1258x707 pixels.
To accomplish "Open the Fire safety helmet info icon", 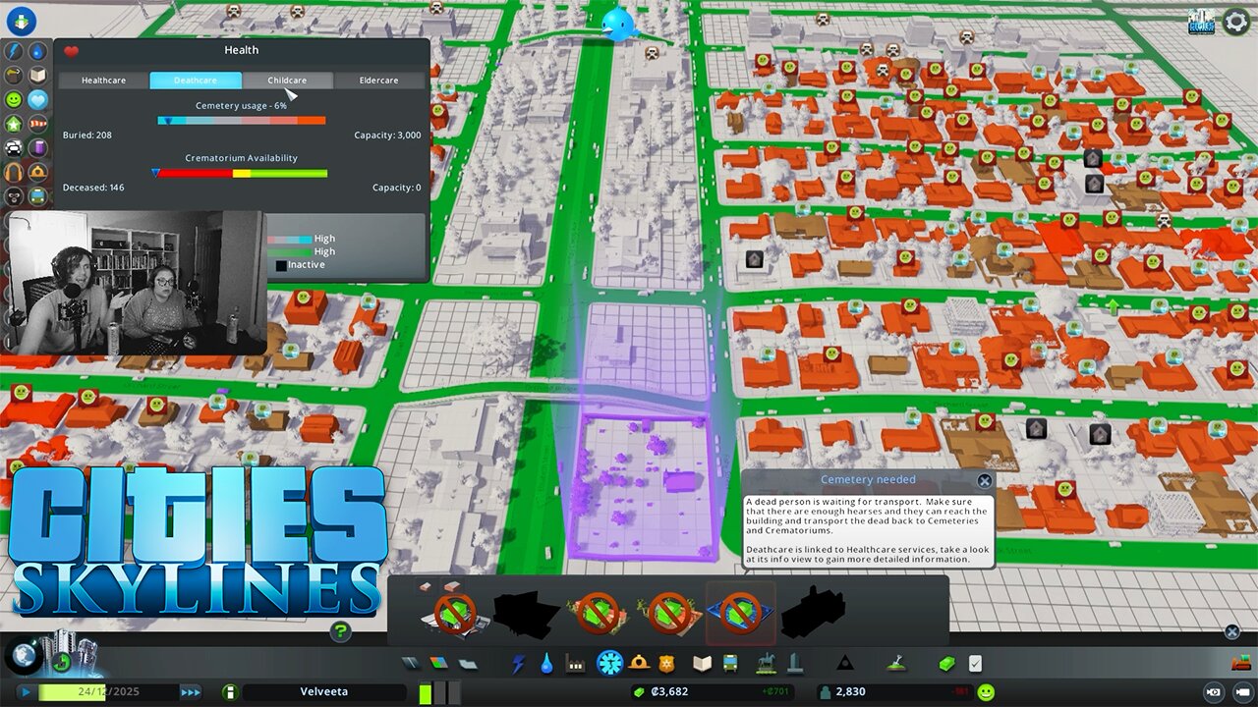I will (37, 173).
